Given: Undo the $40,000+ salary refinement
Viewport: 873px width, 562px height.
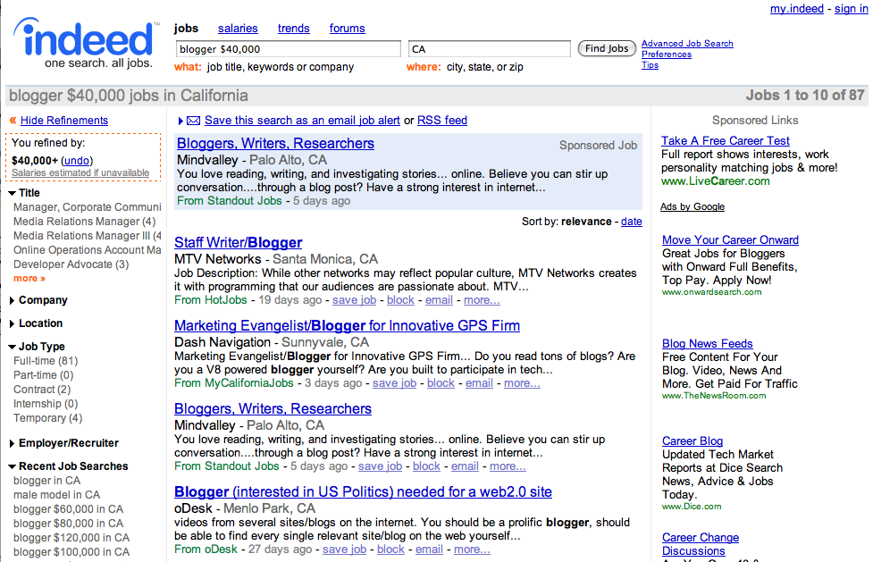Looking at the screenshot, I should [77, 160].
